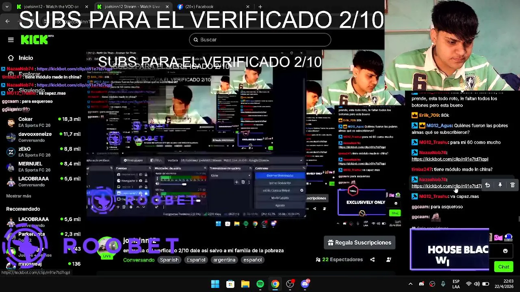Expand the list with Mostrar más
Viewport: 520px width, 292px height.
[19, 196]
